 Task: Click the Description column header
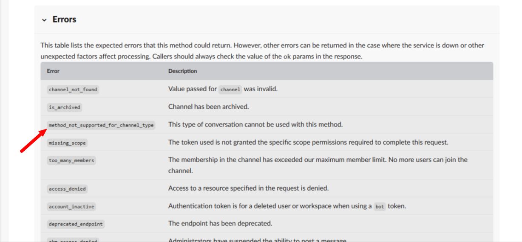point(183,71)
